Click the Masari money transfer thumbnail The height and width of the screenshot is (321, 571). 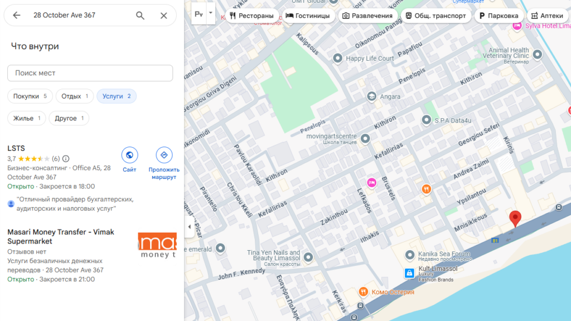pyautogui.click(x=157, y=245)
